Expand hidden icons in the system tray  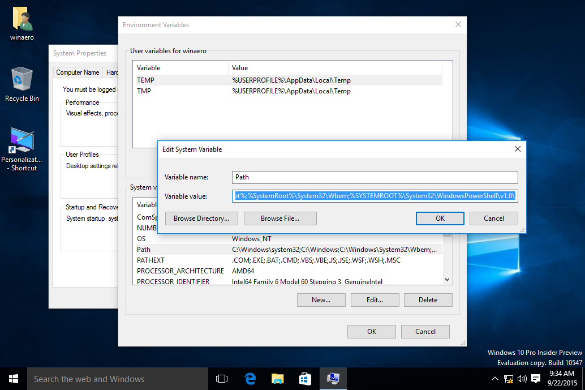point(494,378)
